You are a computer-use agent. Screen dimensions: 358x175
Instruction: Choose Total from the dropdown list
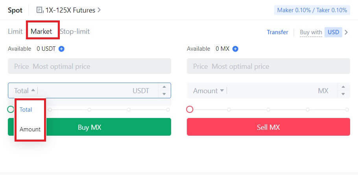point(26,109)
